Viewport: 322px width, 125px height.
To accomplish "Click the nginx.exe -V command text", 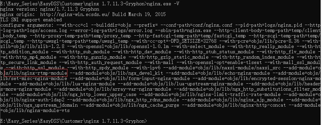I will (163, 4).
